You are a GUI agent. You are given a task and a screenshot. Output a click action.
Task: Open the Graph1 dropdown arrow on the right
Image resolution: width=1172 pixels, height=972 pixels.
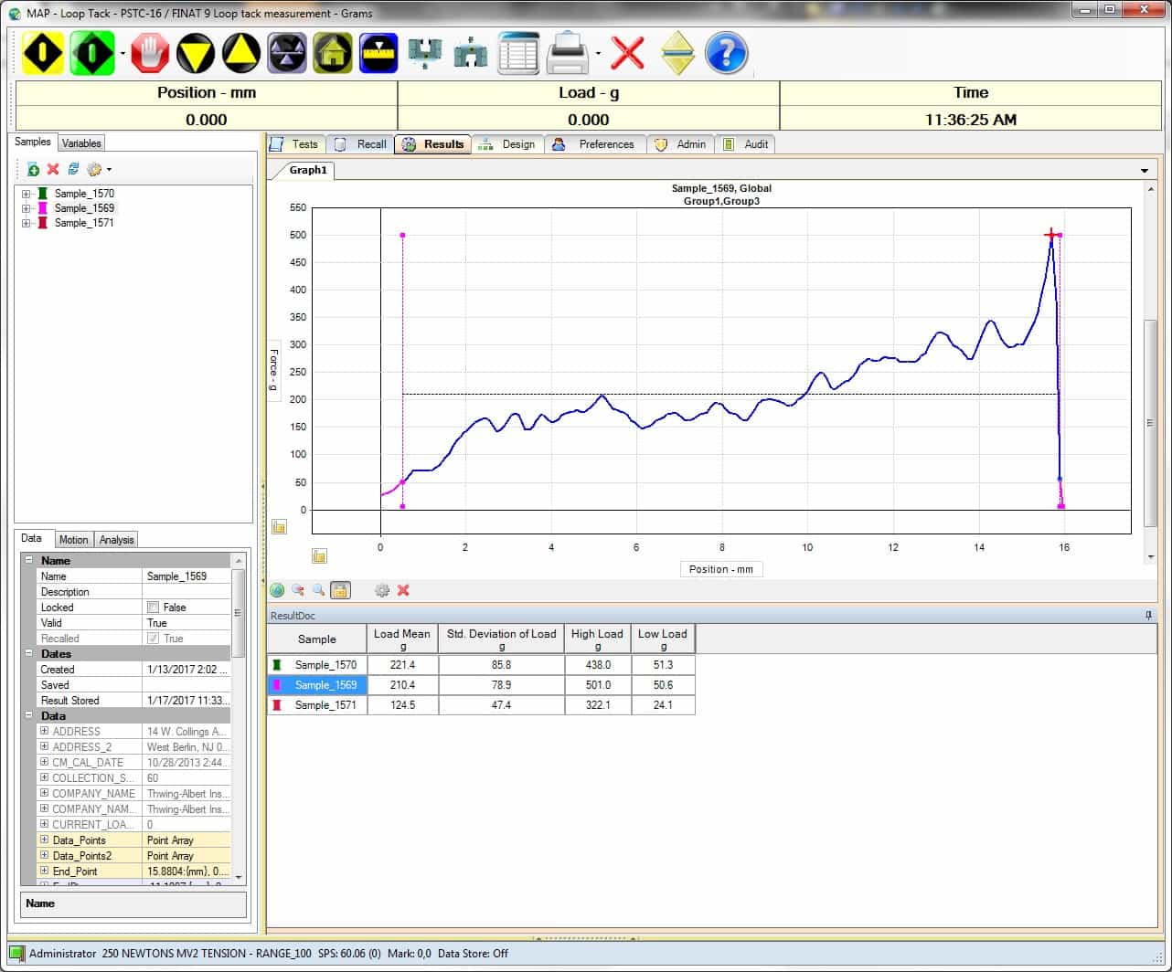[1145, 169]
